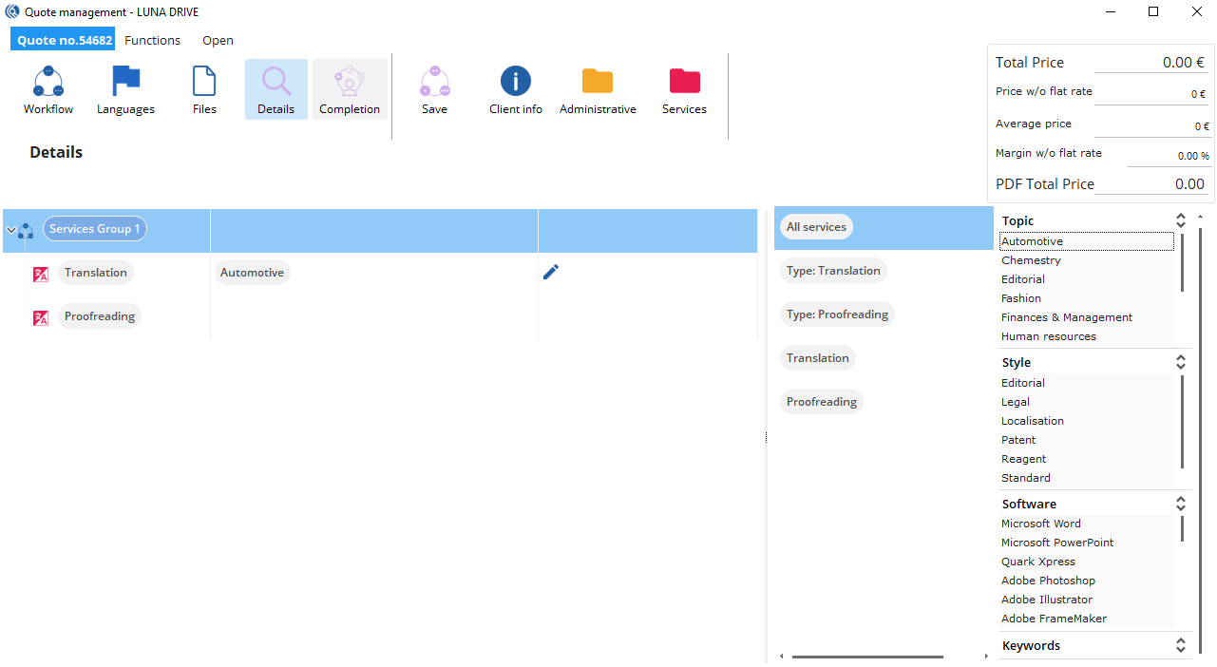
Task: Click the Open menu
Action: (x=218, y=40)
